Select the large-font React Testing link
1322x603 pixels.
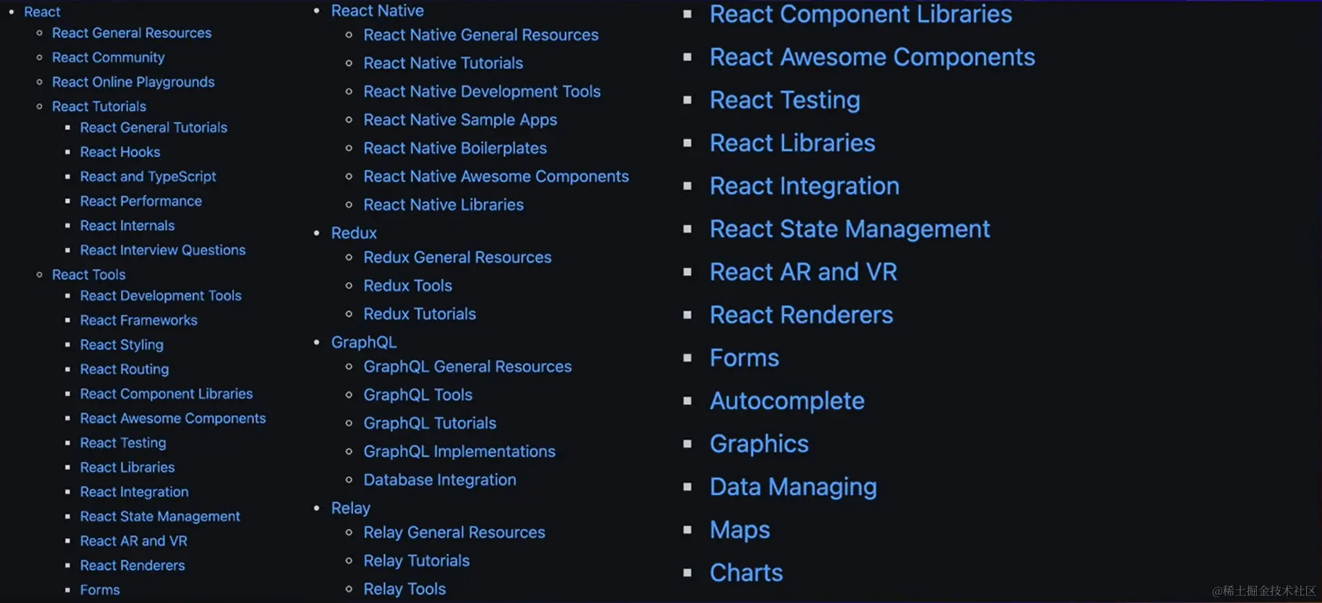click(x=785, y=100)
